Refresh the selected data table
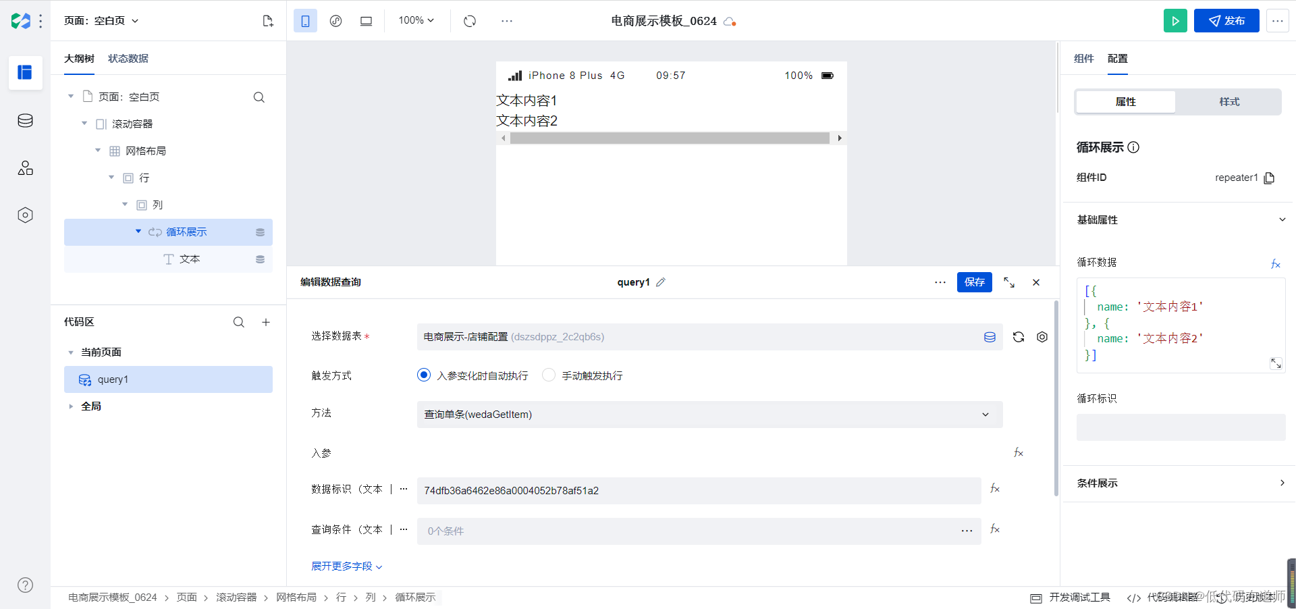The width and height of the screenshot is (1296, 609). tap(1019, 337)
